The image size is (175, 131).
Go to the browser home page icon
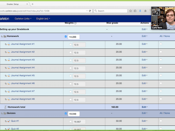tap(145, 11)
